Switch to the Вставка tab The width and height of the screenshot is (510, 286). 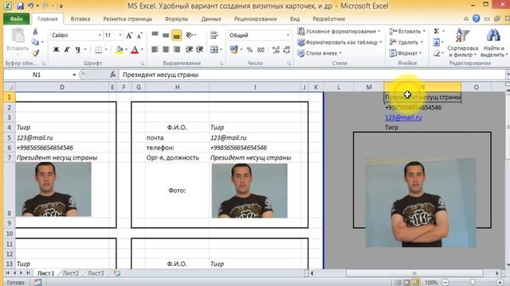(80, 19)
